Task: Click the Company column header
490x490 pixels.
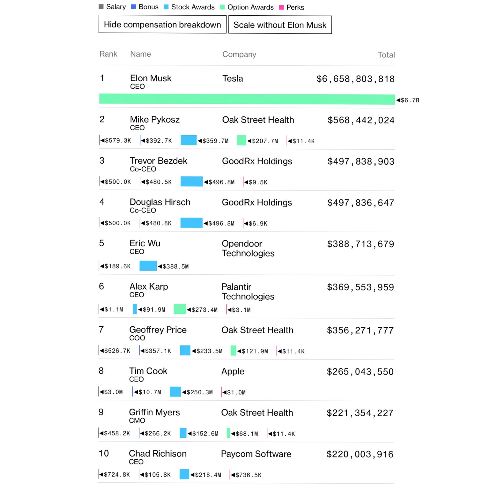Action: (239, 55)
